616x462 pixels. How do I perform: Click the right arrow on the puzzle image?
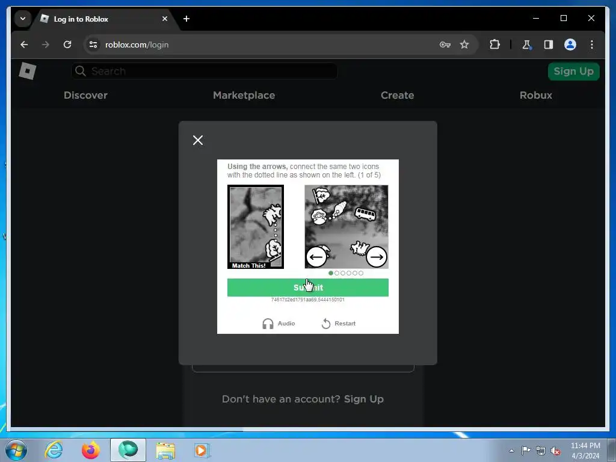377,257
